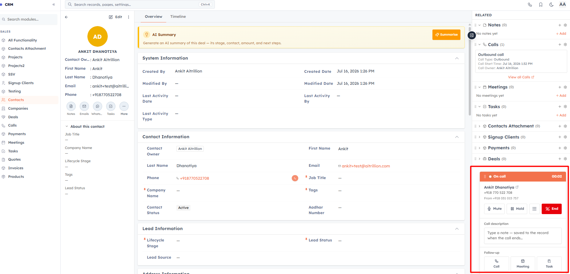
Task: Click the WhatsApp quick action icon
Action: [x=97, y=106]
